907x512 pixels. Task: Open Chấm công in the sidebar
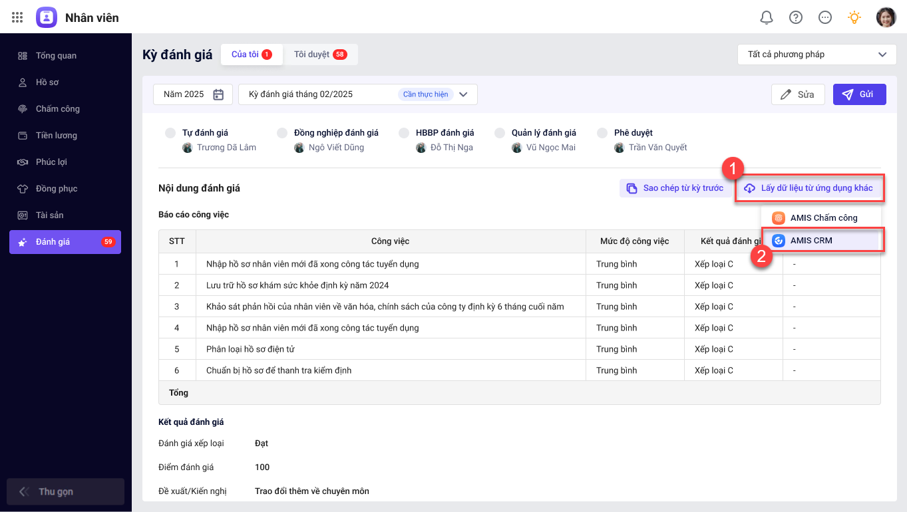coord(58,109)
